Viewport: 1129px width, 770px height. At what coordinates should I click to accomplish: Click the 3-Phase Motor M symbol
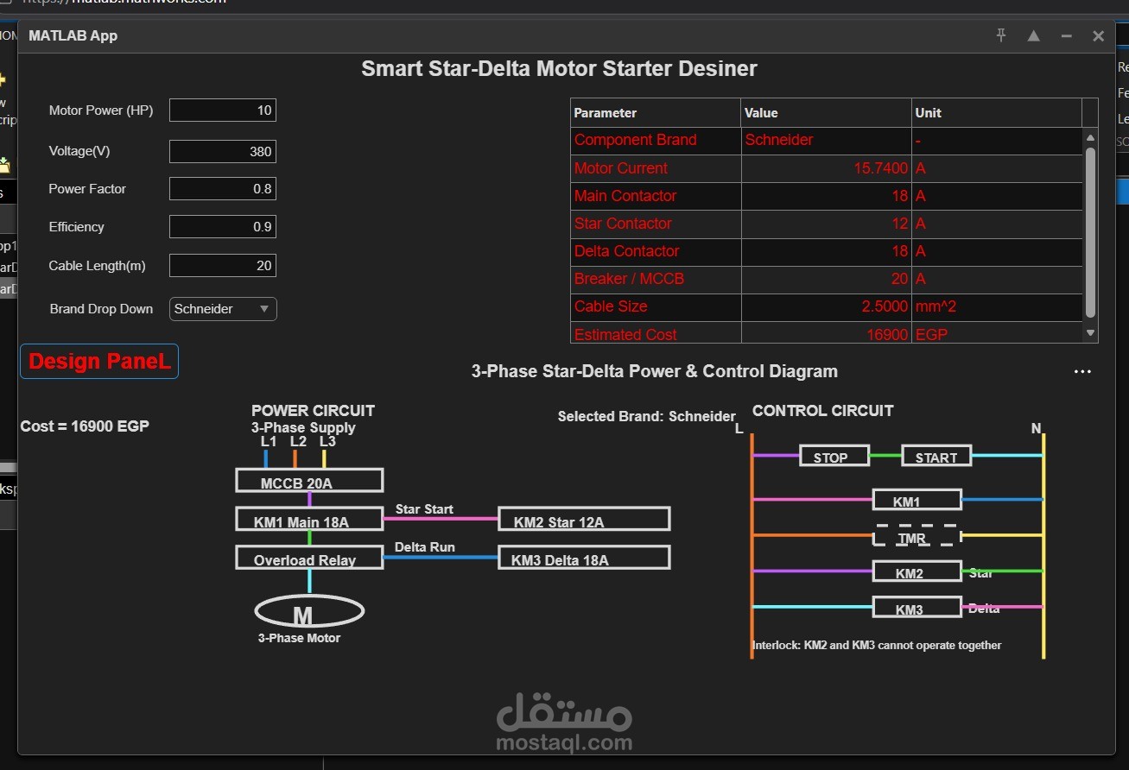click(309, 612)
